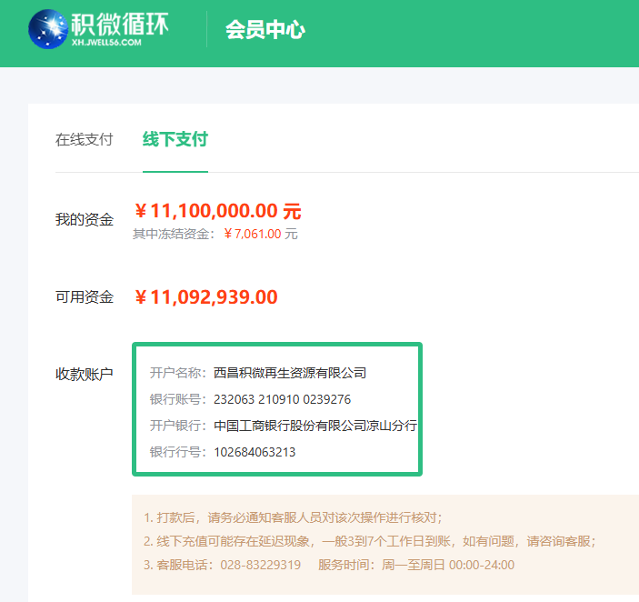The image size is (639, 602).
Task: Click bank account number 232063 210910 0239276
Action: click(x=282, y=399)
